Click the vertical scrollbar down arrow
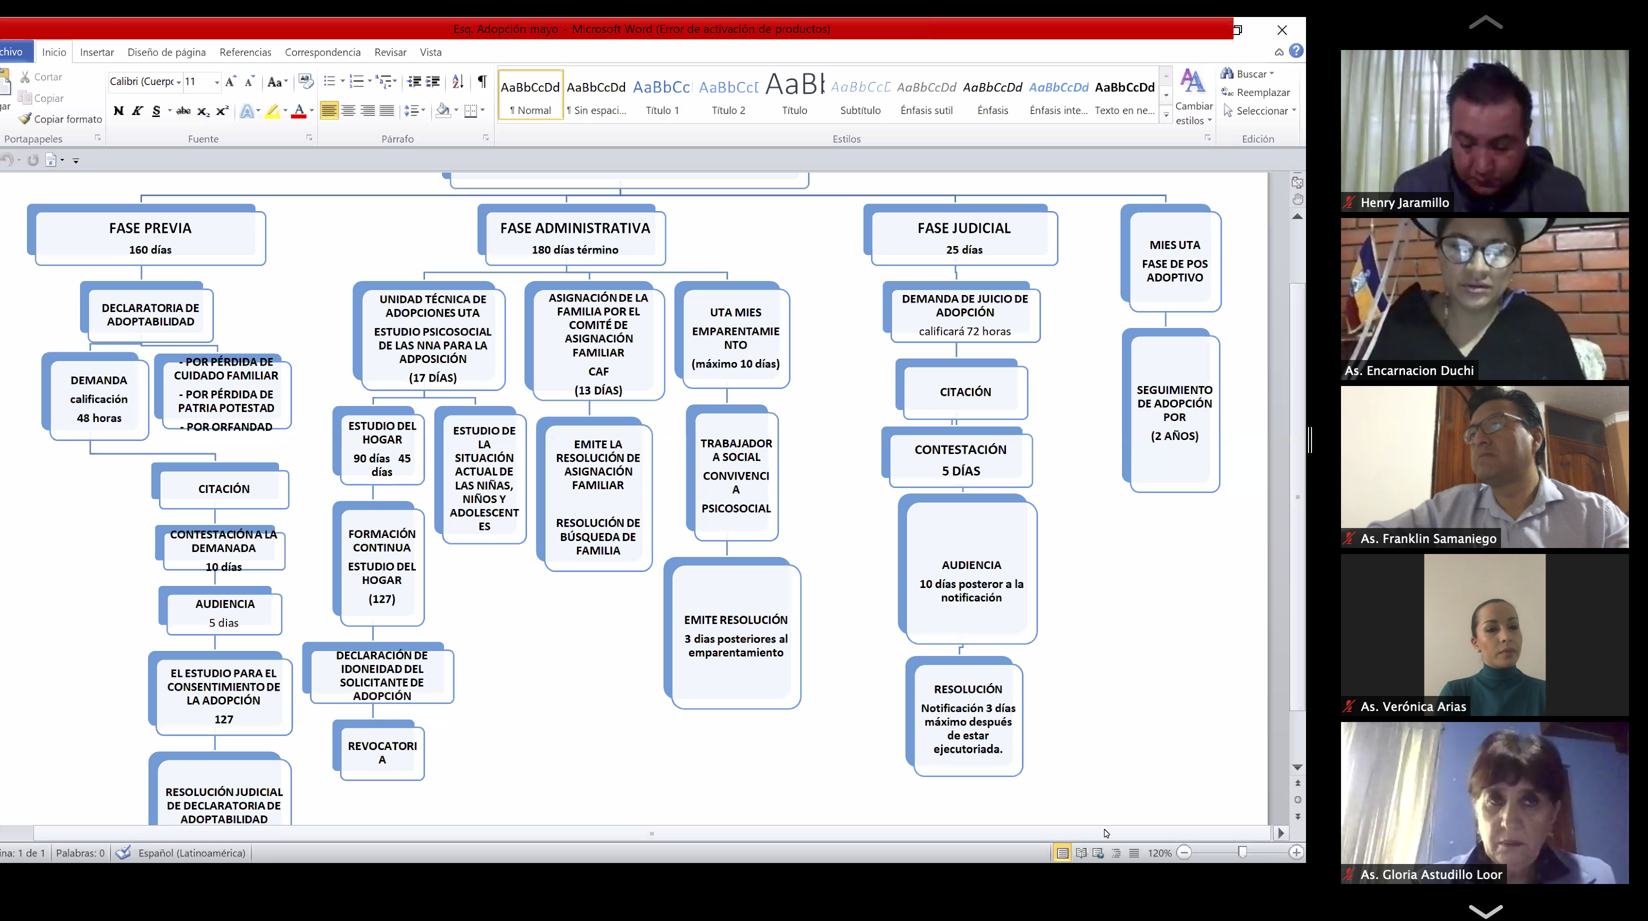Viewport: 1648px width, 921px height. pos(1297,767)
